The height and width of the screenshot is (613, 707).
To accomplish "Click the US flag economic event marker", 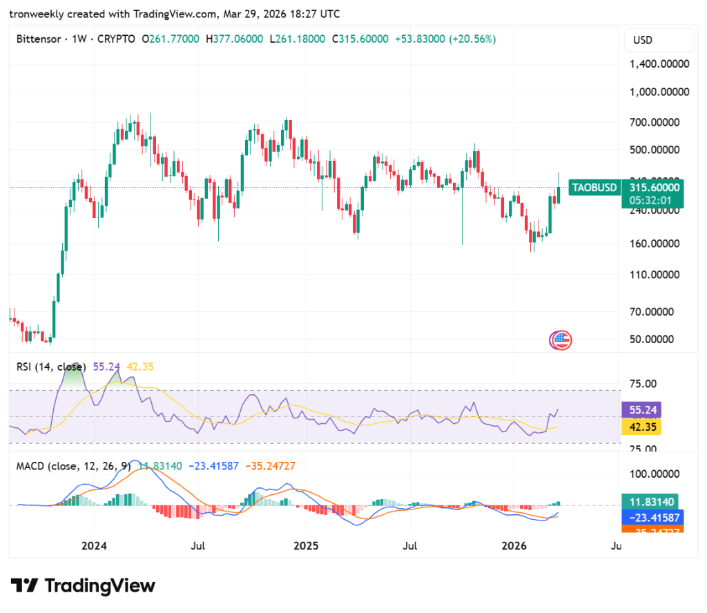I will tap(561, 340).
